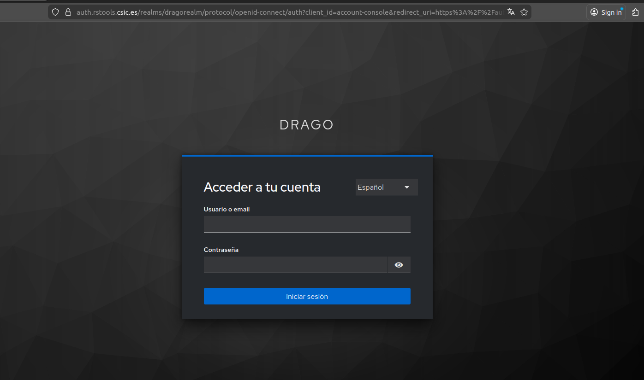The width and height of the screenshot is (644, 380).
Task: Click the blue notification dot on Sign in
Action: click(621, 9)
